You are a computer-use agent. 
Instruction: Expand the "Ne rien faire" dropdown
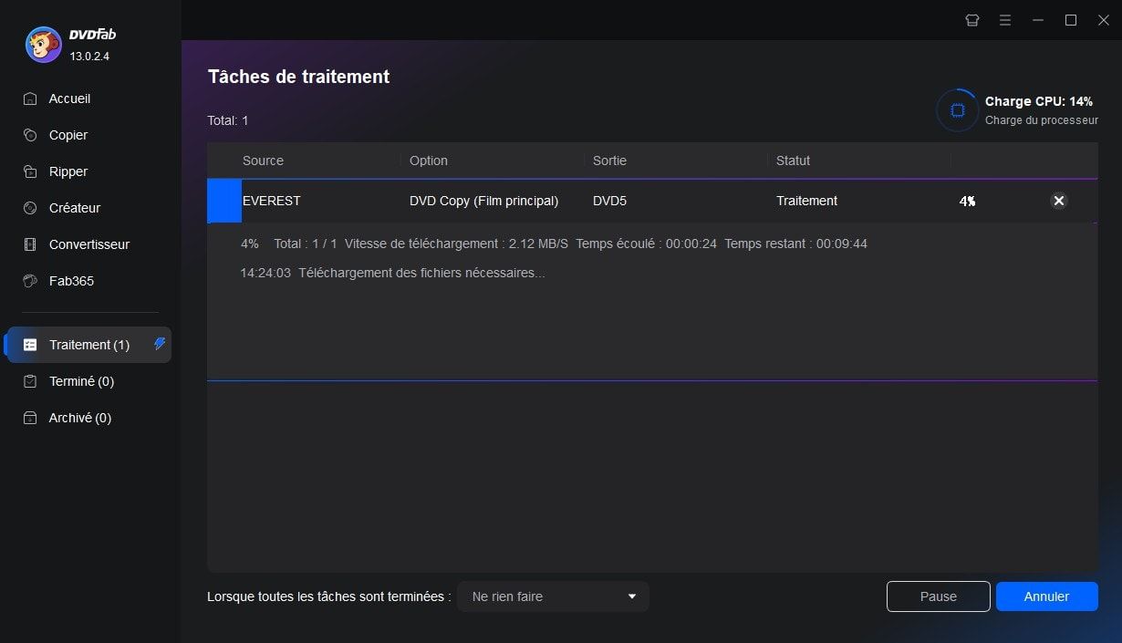pyautogui.click(x=553, y=596)
